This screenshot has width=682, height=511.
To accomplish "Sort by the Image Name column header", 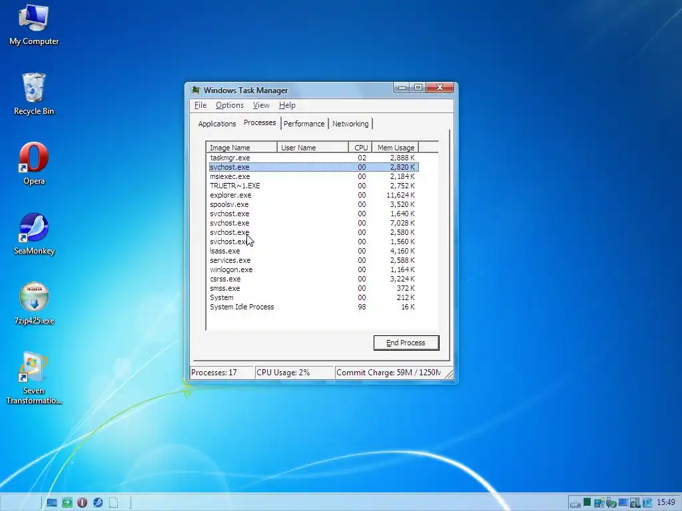I will [242, 147].
